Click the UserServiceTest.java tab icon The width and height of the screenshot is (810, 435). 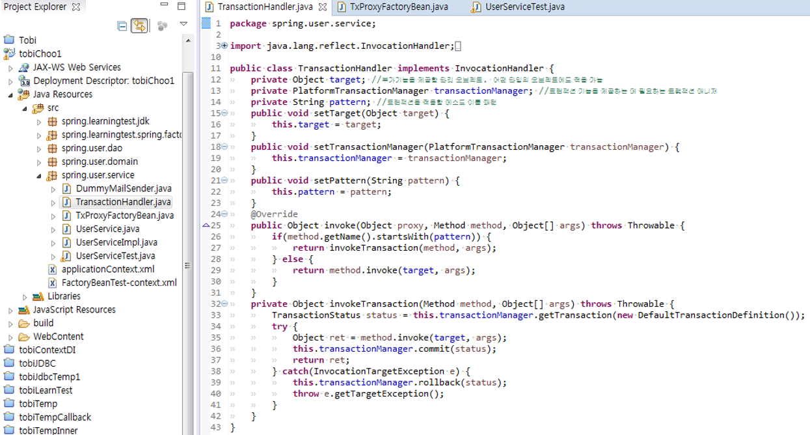click(x=477, y=7)
